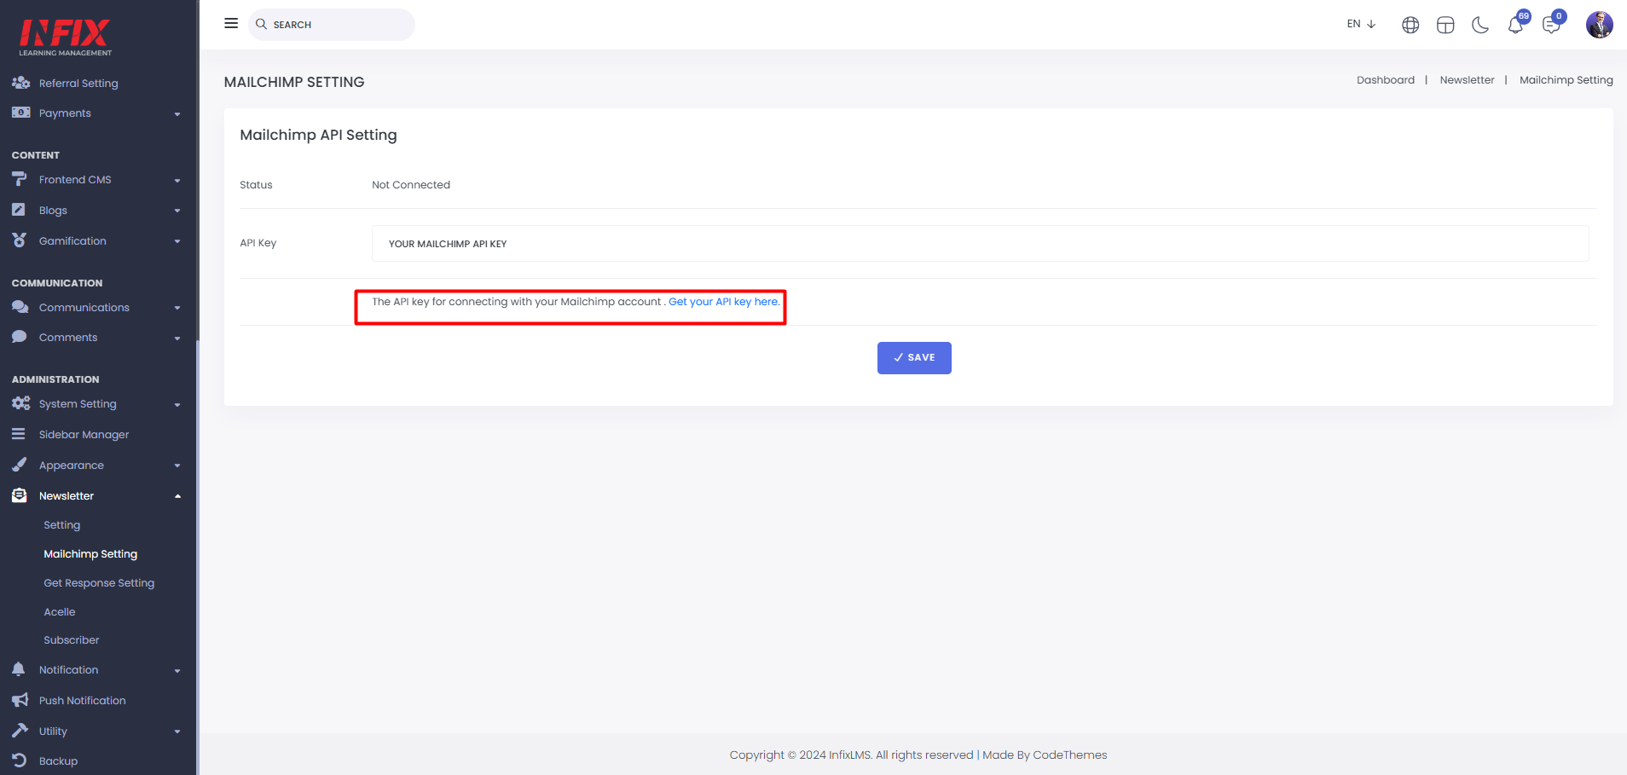The height and width of the screenshot is (775, 1627).
Task: Click the search magnifier icon
Action: 262,24
